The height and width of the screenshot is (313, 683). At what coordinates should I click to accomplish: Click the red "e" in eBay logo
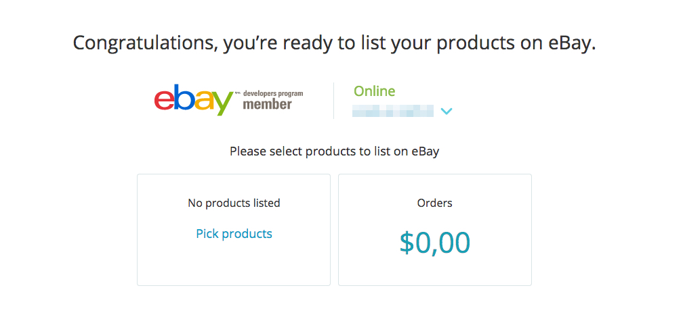click(x=164, y=101)
